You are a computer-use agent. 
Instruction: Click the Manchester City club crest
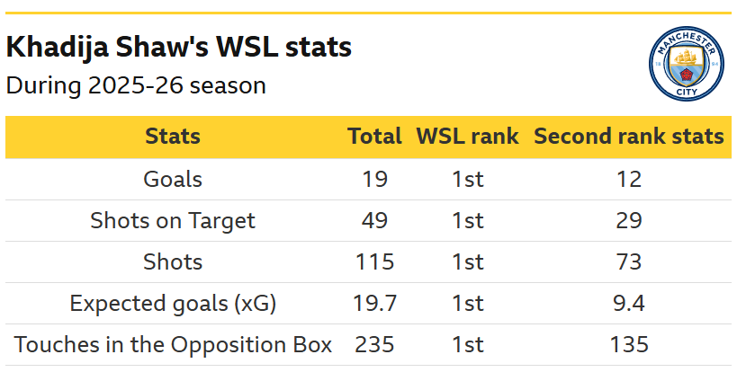(x=687, y=63)
